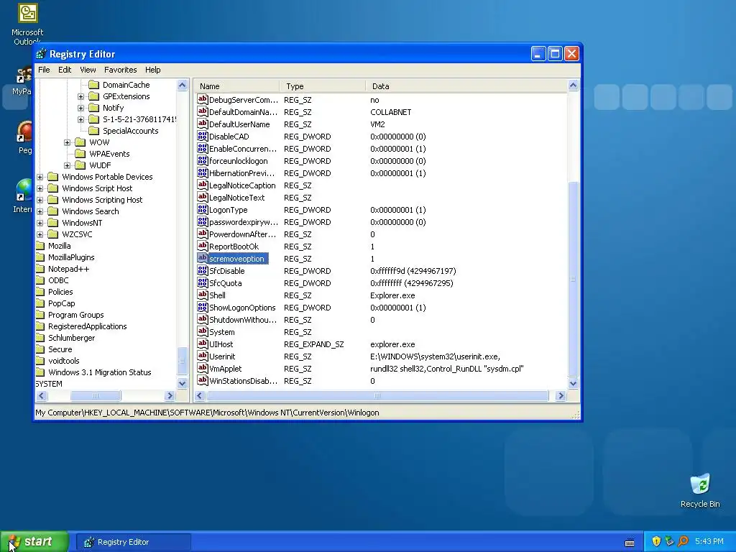The image size is (736, 552).
Task: Click the values pane horizontal scroll-right arrow
Action: (x=561, y=396)
